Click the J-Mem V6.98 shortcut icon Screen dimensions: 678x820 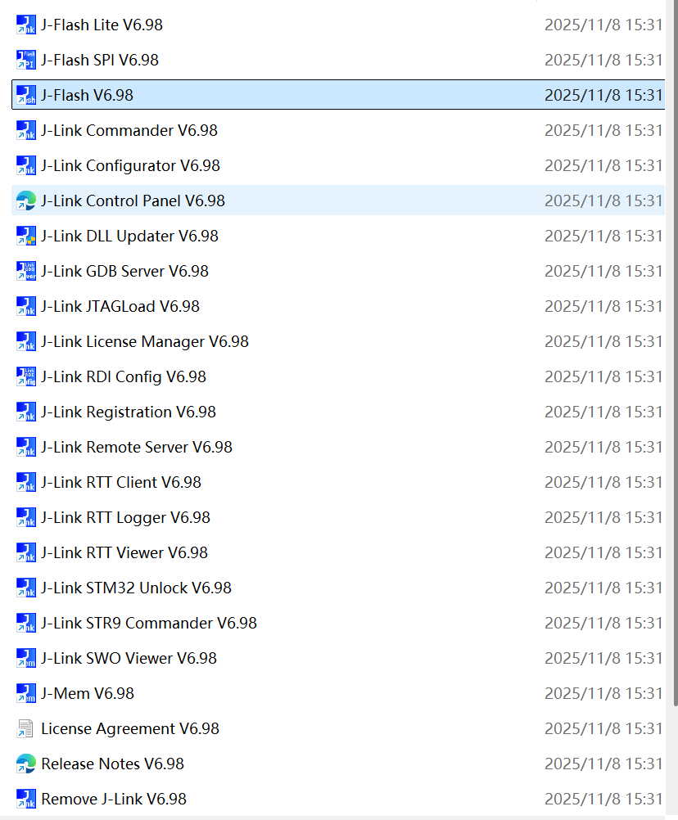pos(26,693)
